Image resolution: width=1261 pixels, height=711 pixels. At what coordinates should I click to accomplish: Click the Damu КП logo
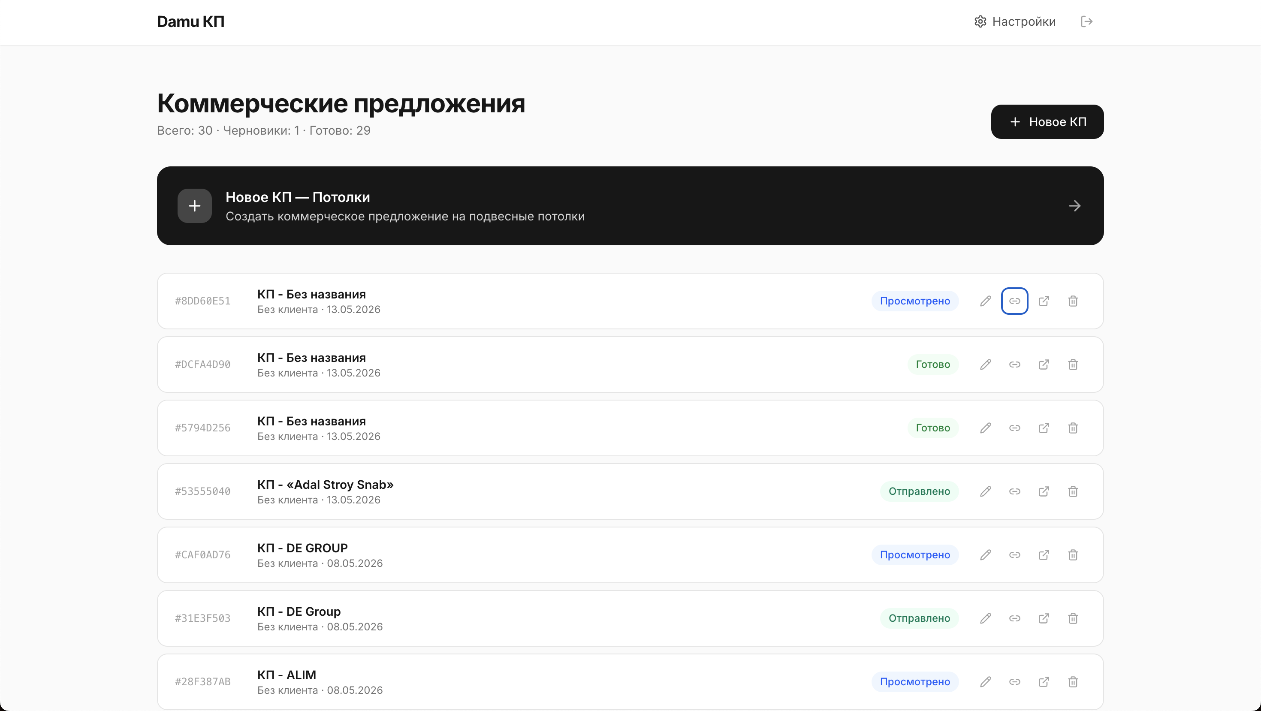pos(190,21)
